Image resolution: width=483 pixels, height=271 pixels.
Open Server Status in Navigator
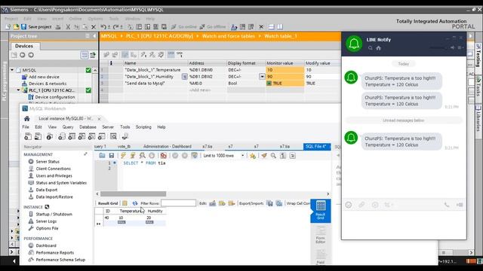(48, 162)
